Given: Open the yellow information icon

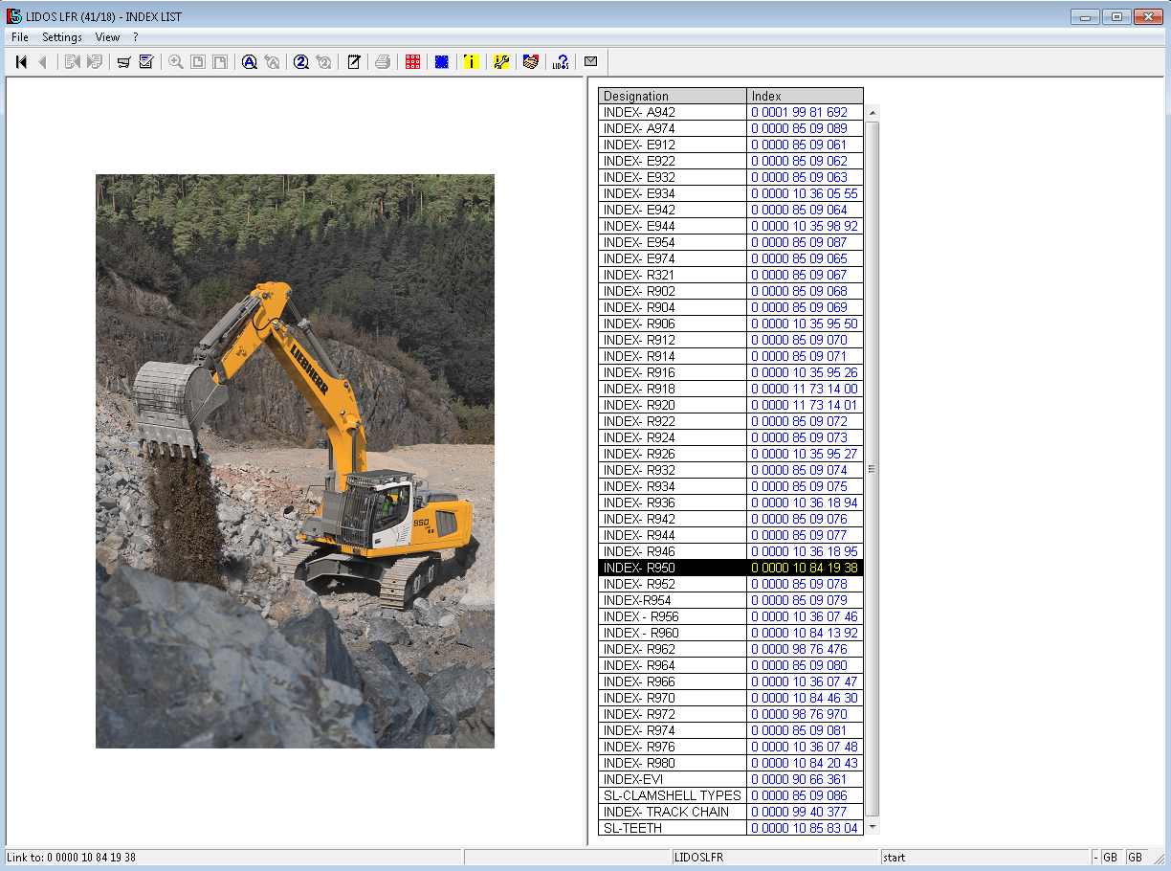Looking at the screenshot, I should [471, 62].
